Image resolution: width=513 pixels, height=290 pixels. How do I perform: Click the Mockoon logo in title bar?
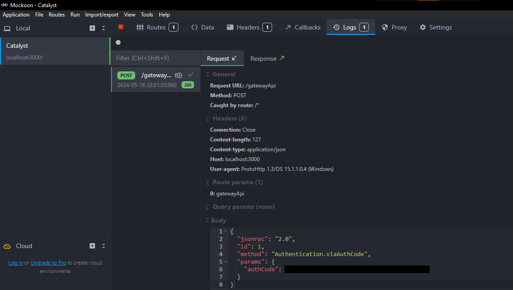(x=4, y=5)
